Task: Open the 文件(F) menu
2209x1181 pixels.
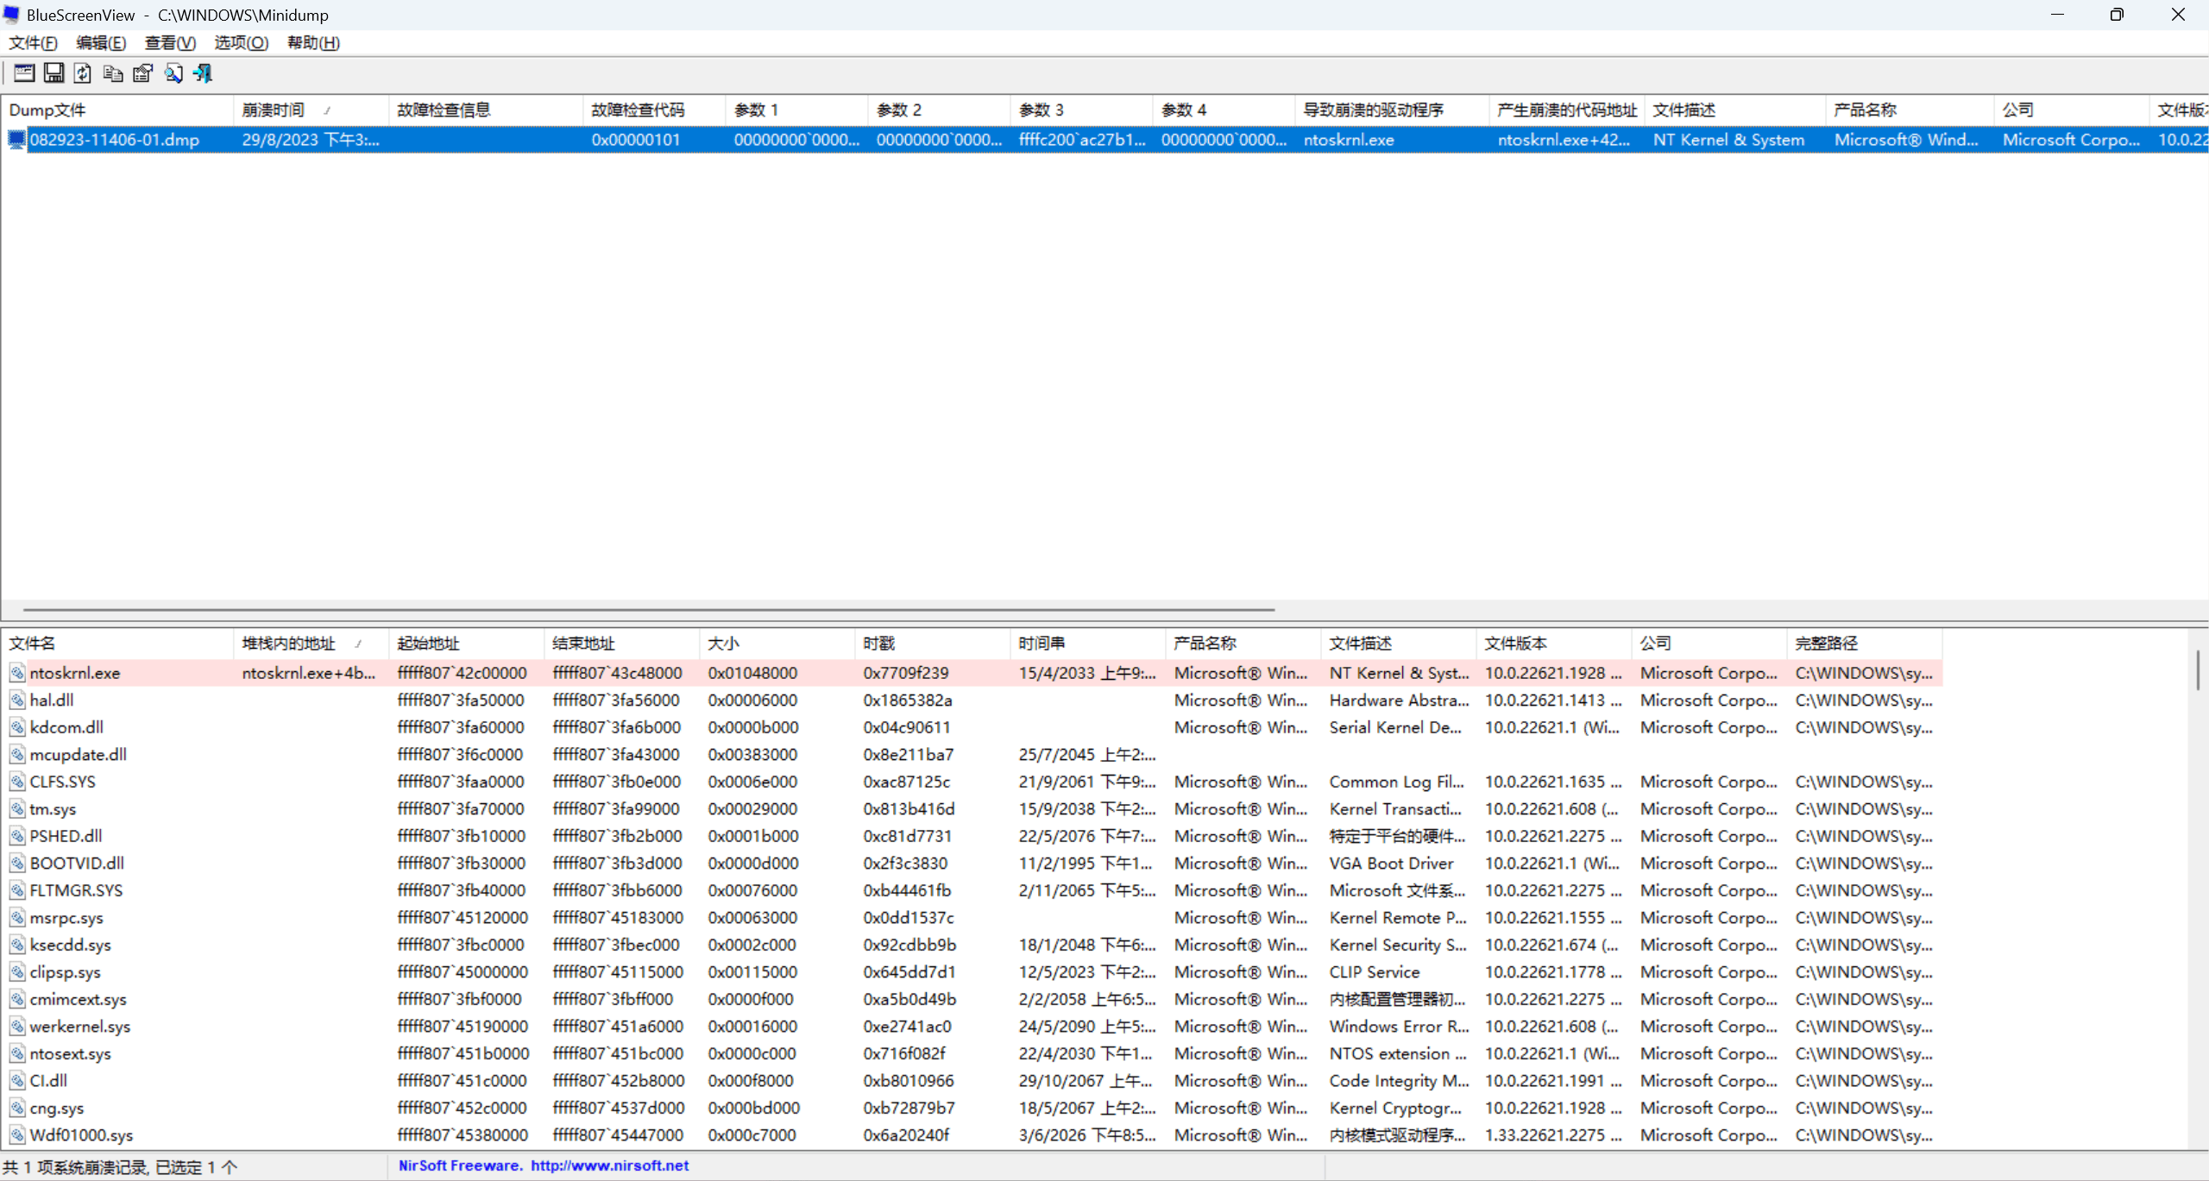Action: 33,43
